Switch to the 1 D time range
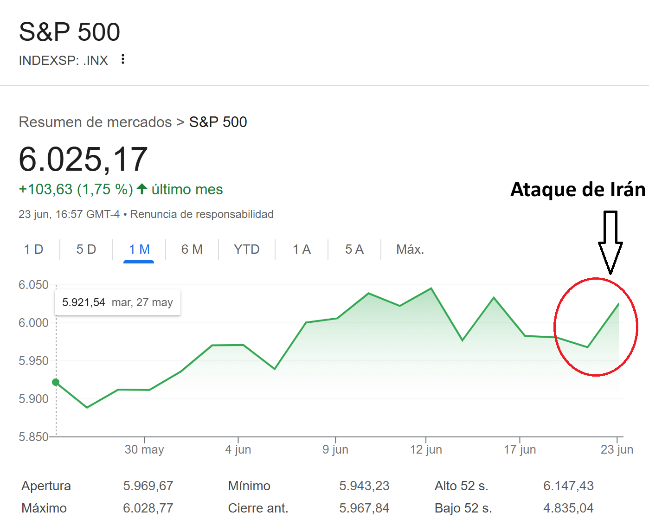649x519 pixels. click(33, 250)
